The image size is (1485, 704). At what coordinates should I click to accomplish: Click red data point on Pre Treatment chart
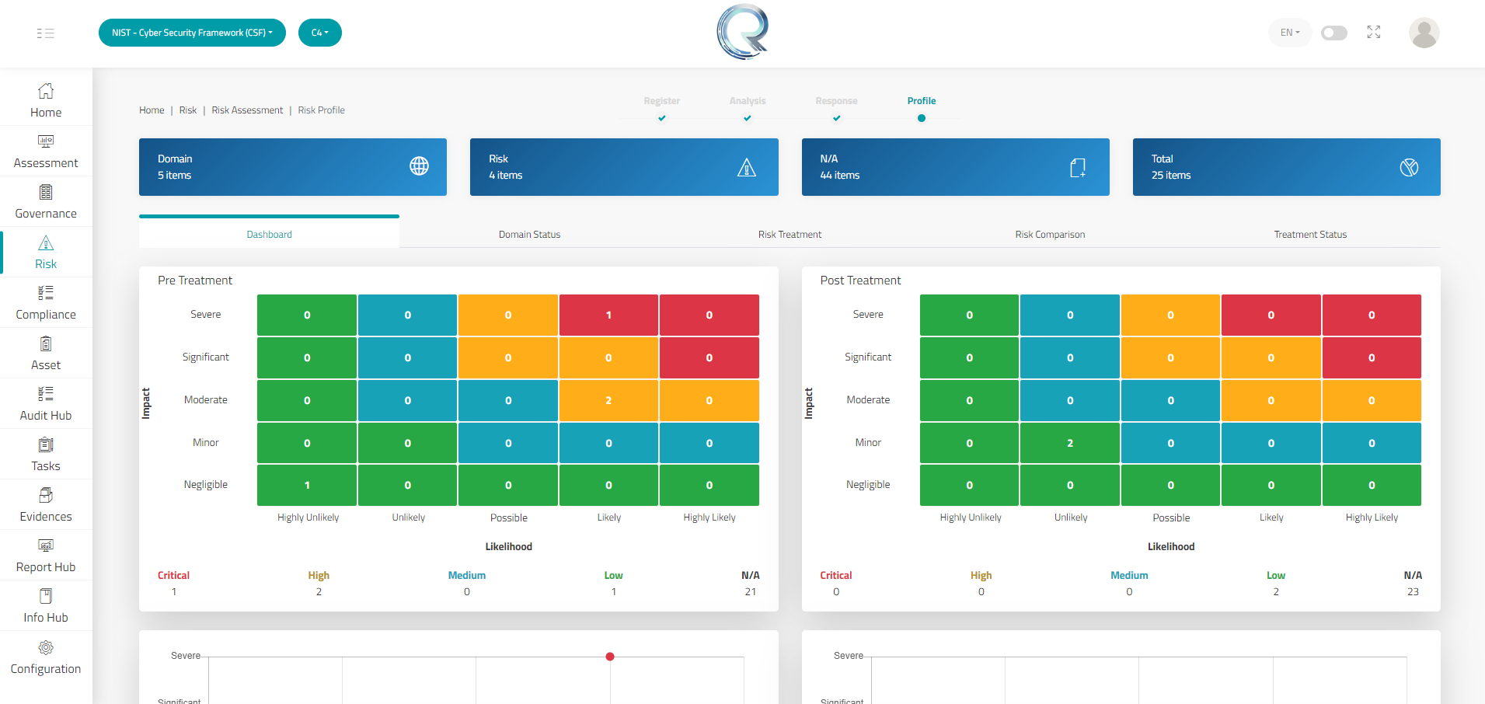tap(610, 657)
